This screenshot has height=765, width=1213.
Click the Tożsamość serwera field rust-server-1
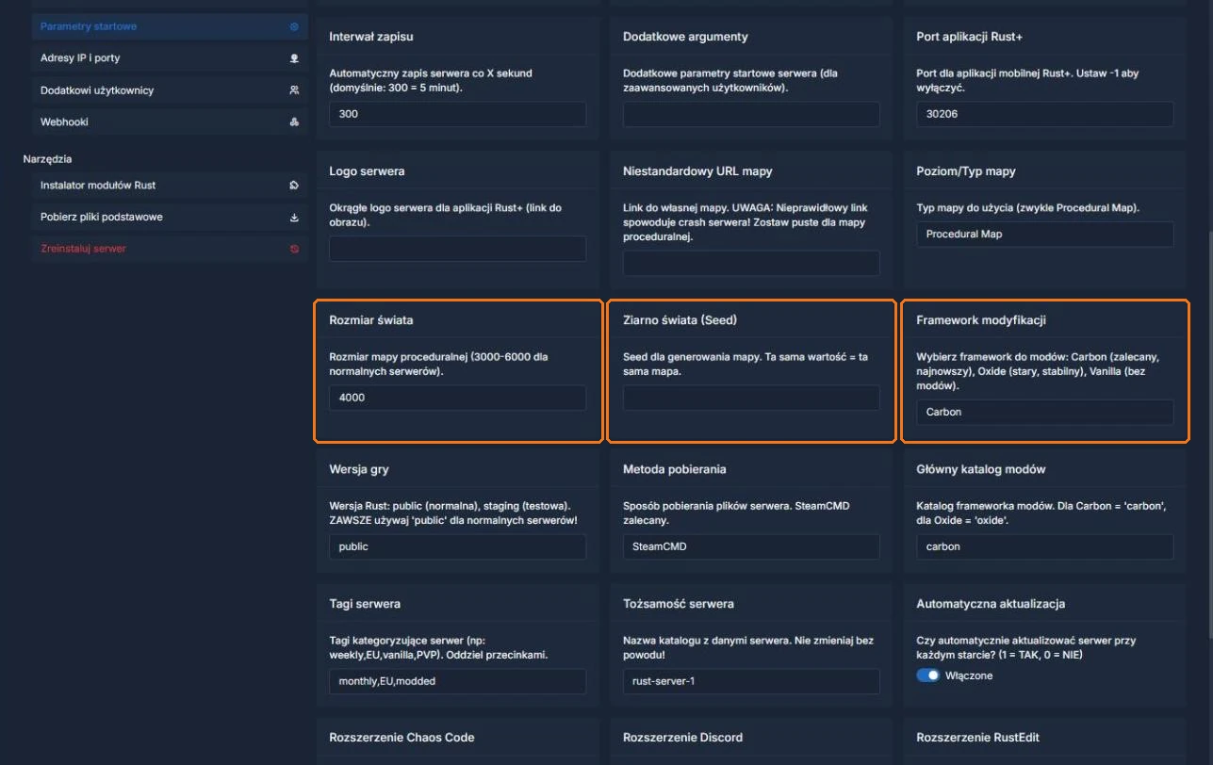click(x=751, y=681)
